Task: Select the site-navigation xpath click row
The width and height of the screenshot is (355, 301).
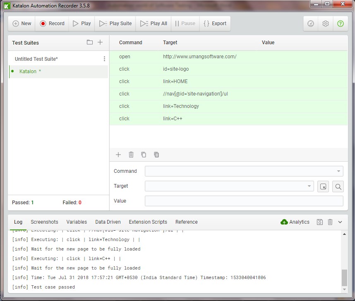Action: [229, 94]
